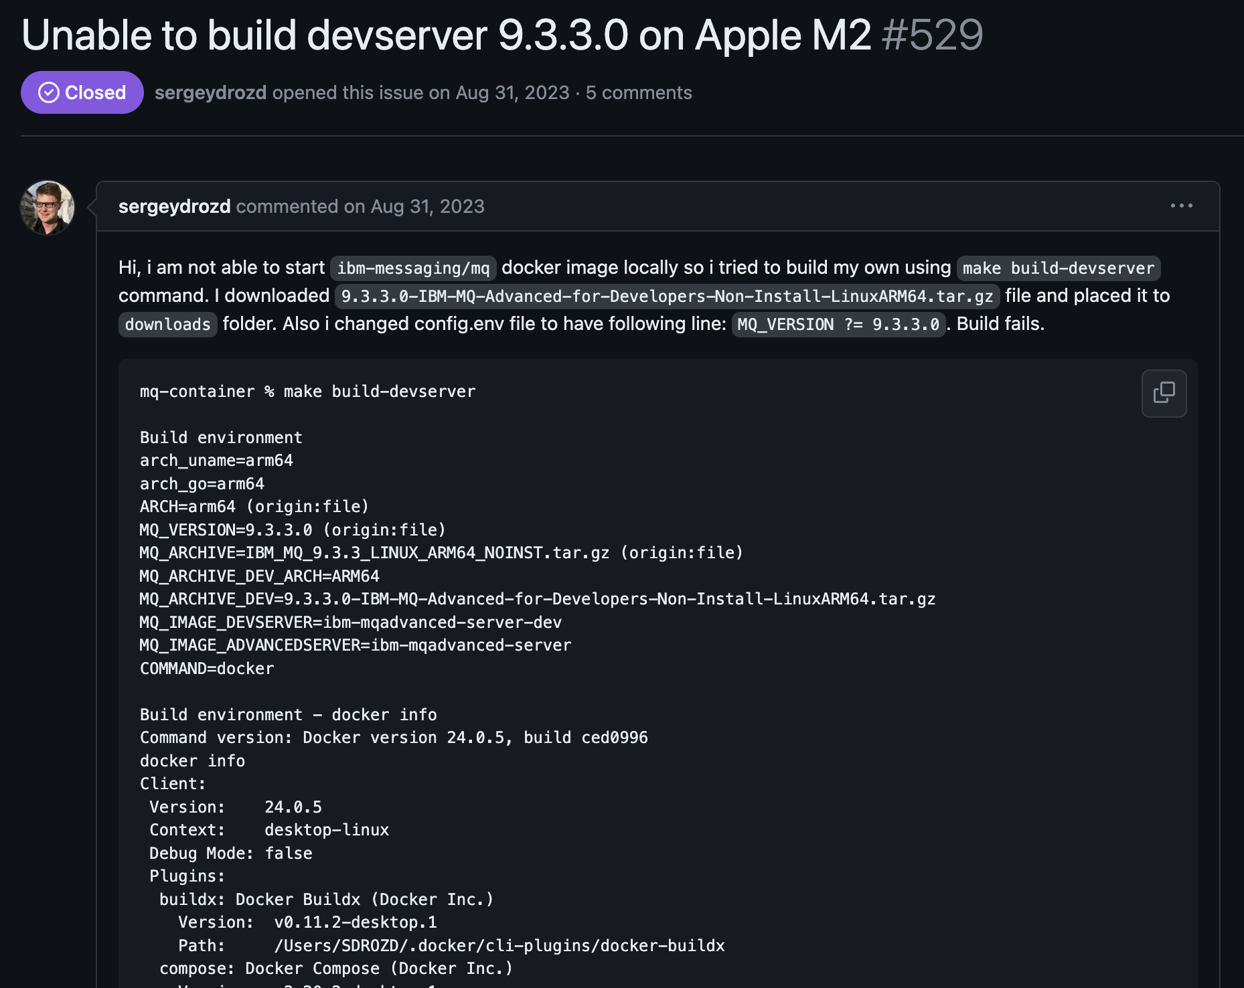1244x988 pixels.
Task: Click the MQ_IMAGE_DEVSERVER line
Action: tap(350, 623)
